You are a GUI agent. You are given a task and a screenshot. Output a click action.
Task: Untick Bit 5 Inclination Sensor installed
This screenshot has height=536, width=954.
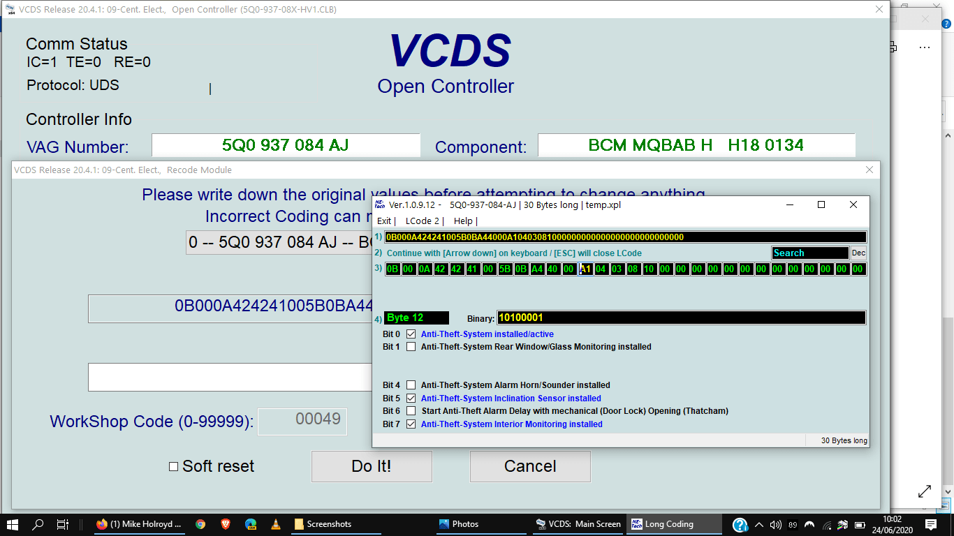click(x=411, y=399)
